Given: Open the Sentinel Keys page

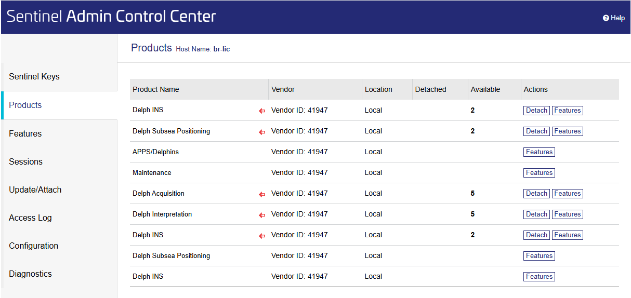Looking at the screenshot, I should 34,76.
